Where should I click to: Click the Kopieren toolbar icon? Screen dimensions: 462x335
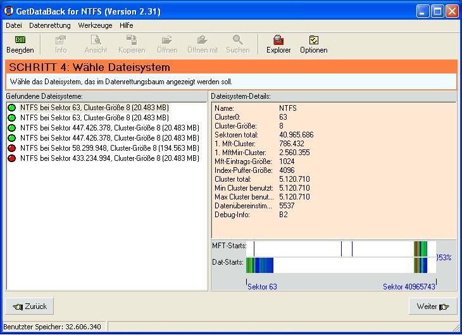132,40
